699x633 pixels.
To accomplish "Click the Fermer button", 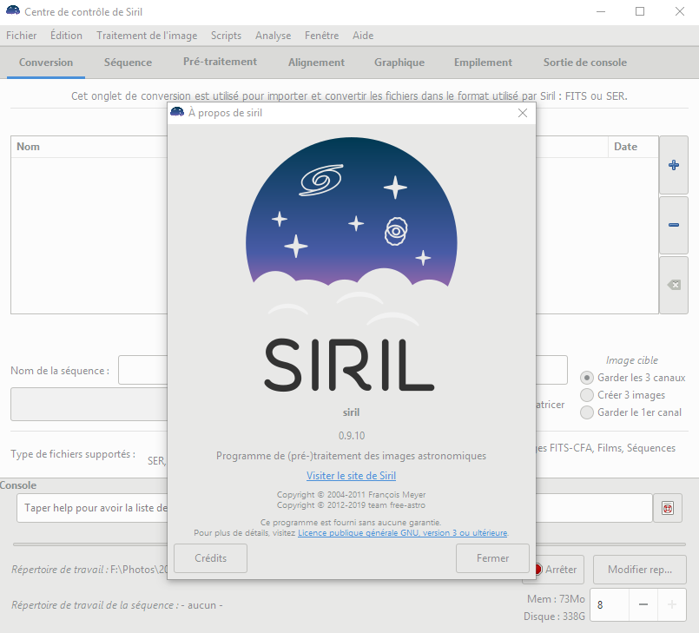I will [492, 558].
